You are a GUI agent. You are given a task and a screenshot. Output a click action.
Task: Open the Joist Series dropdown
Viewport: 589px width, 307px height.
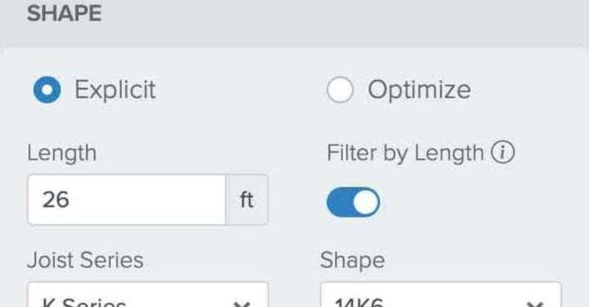[147, 297]
